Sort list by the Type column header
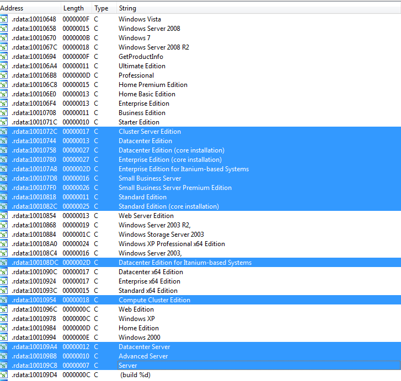Viewport: 401px width, 381px height. pos(104,8)
